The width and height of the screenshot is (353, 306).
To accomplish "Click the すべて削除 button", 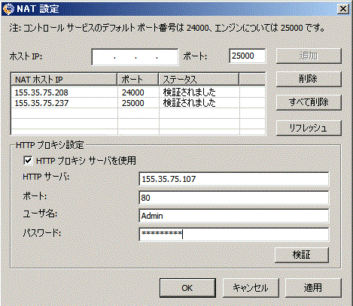I will (x=309, y=102).
